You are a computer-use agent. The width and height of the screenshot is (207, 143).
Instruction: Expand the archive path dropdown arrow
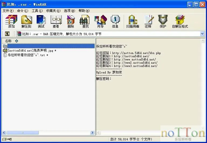point(202,34)
